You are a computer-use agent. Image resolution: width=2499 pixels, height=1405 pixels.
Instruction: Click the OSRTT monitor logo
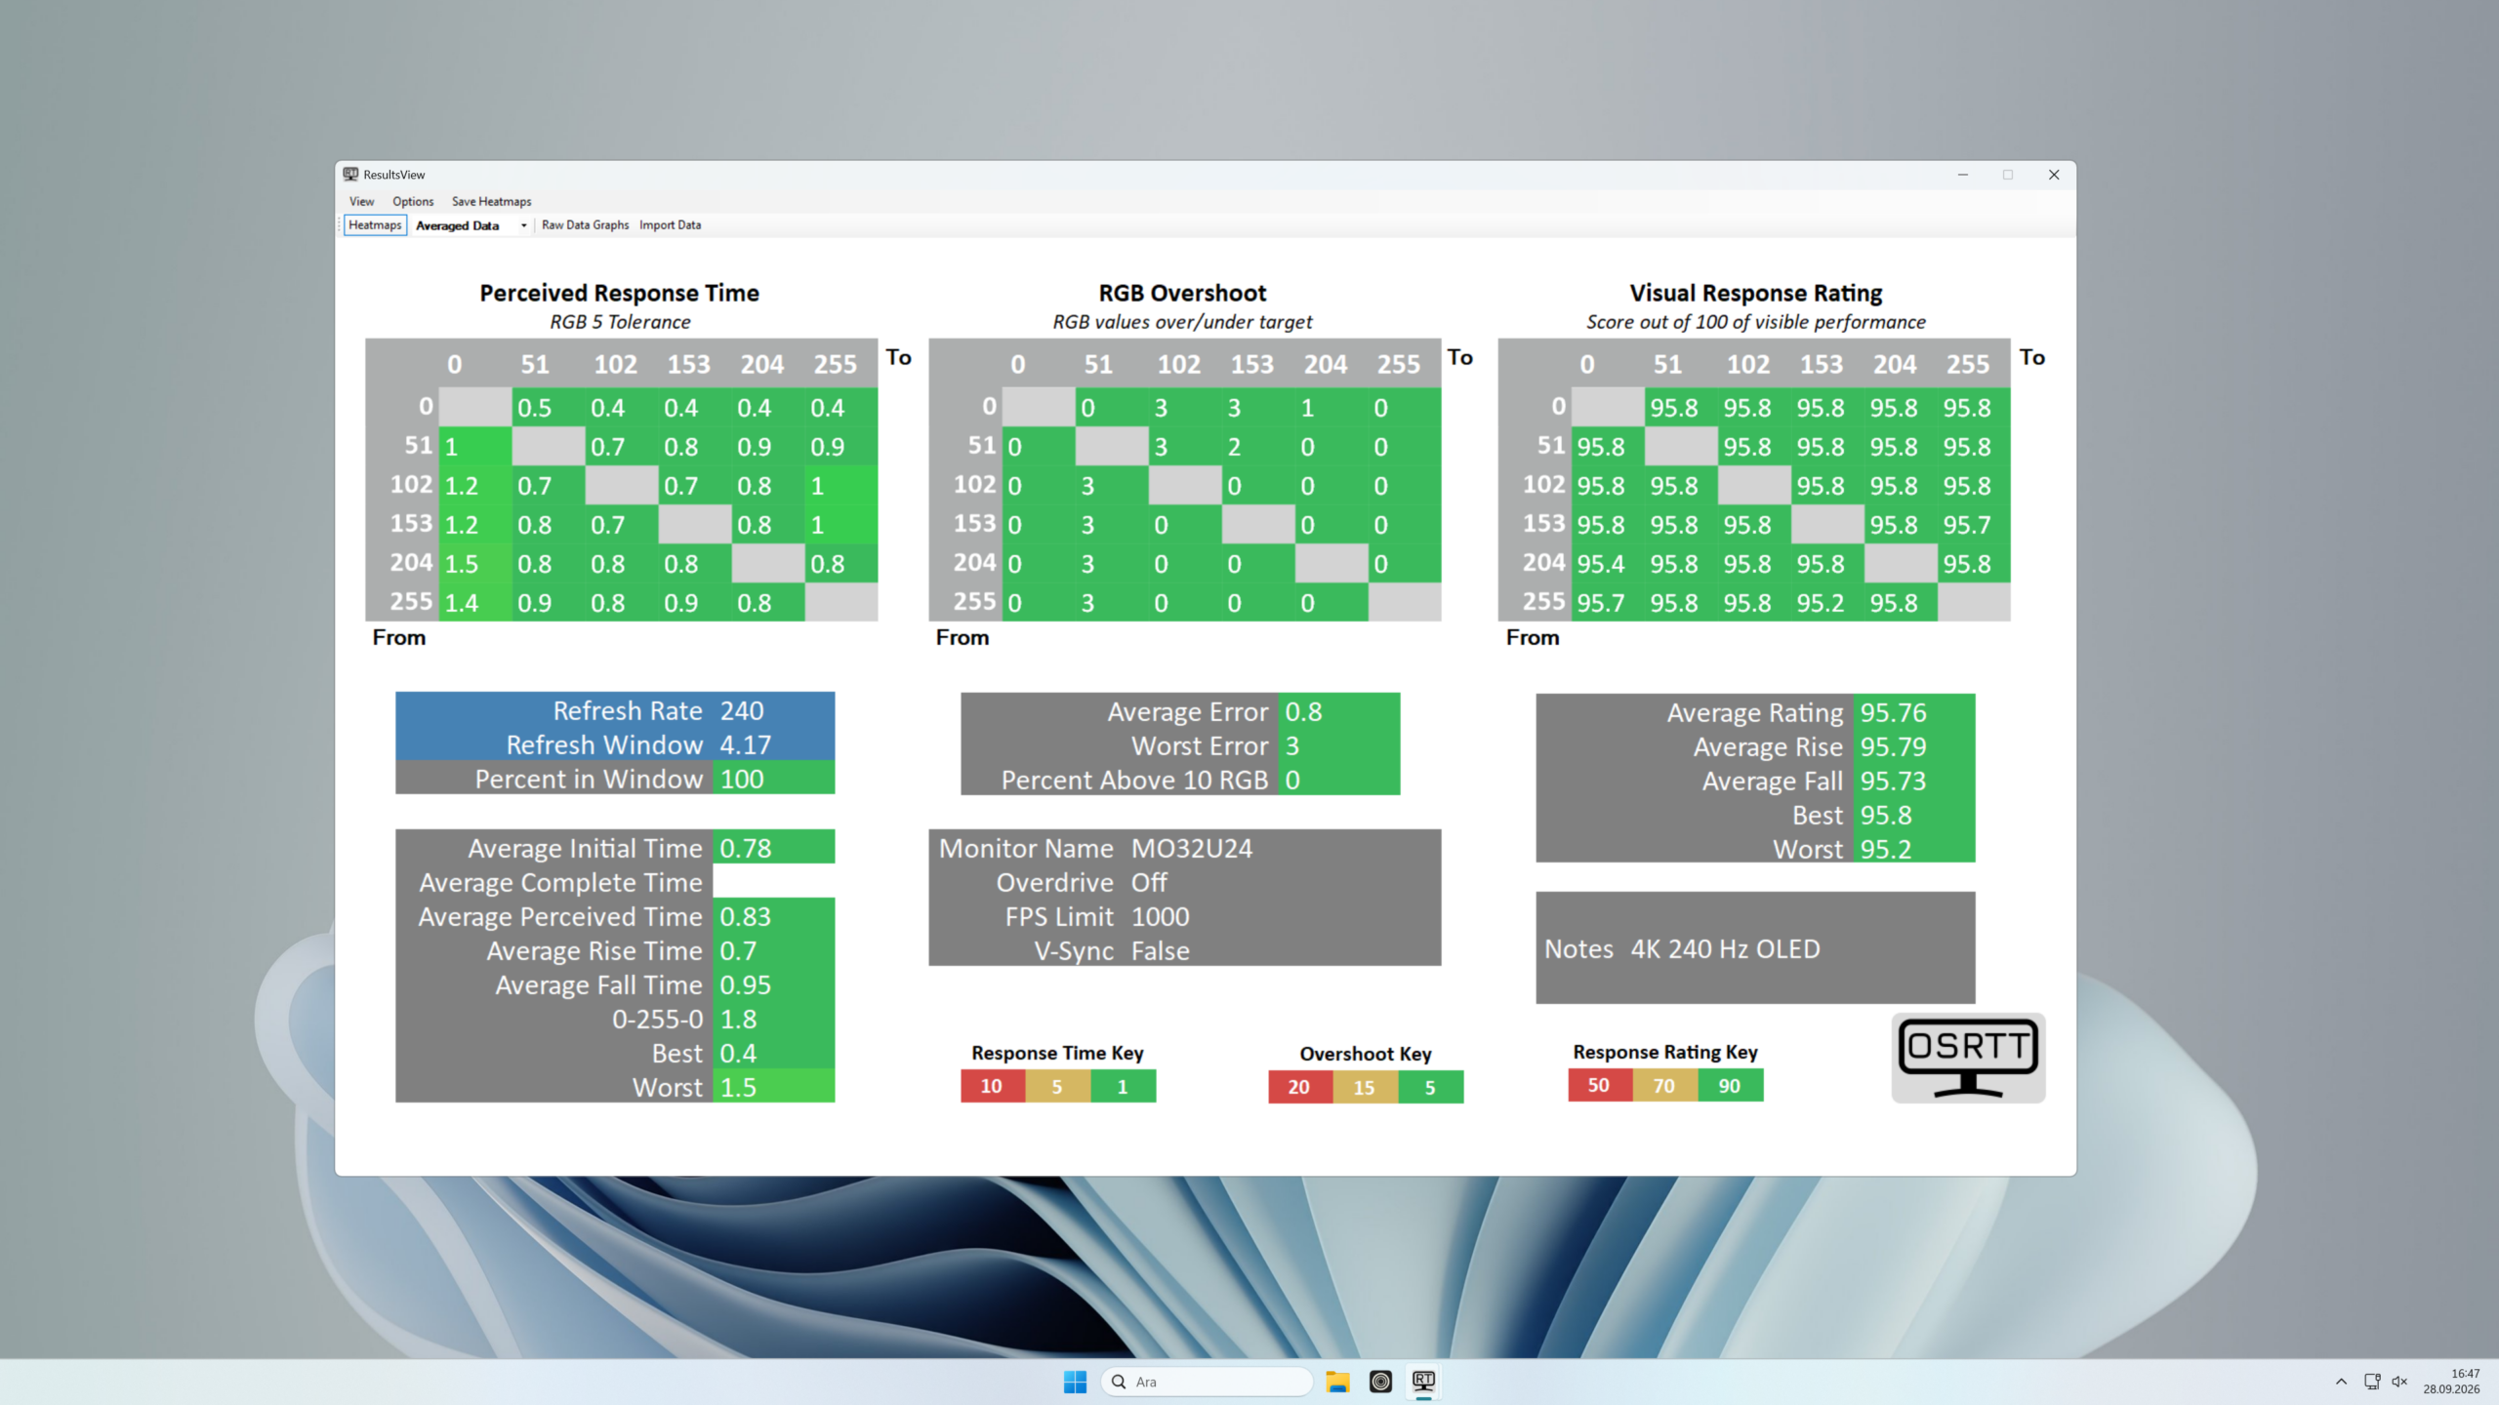pos(1968,1059)
